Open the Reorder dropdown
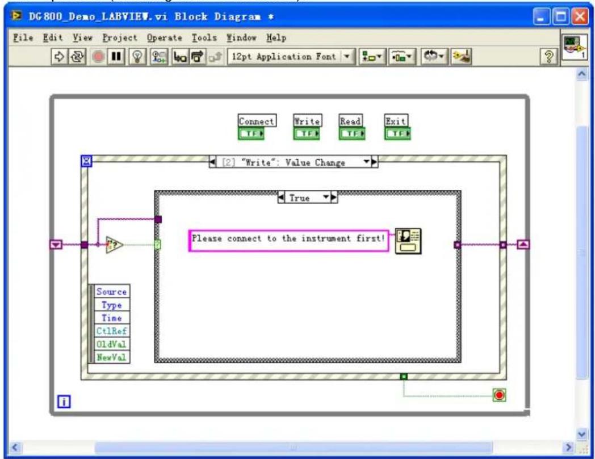 tap(434, 57)
